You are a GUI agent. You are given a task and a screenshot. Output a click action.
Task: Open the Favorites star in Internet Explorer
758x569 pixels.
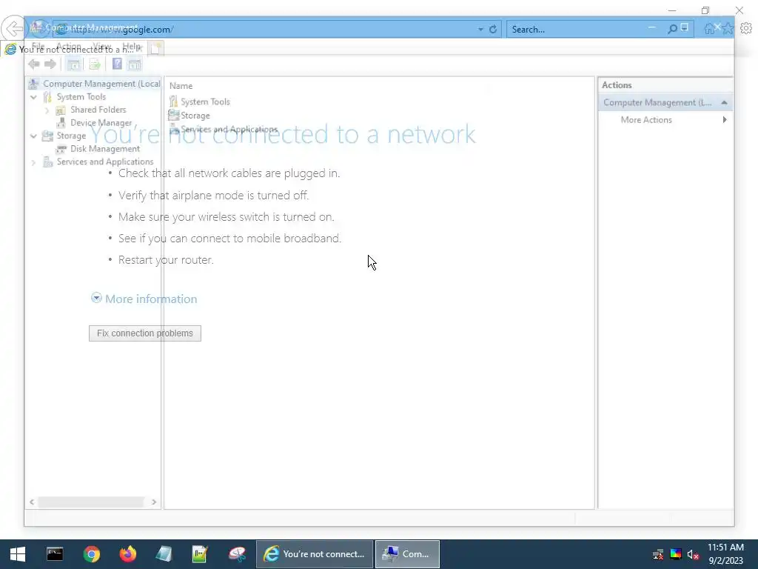coord(728,29)
